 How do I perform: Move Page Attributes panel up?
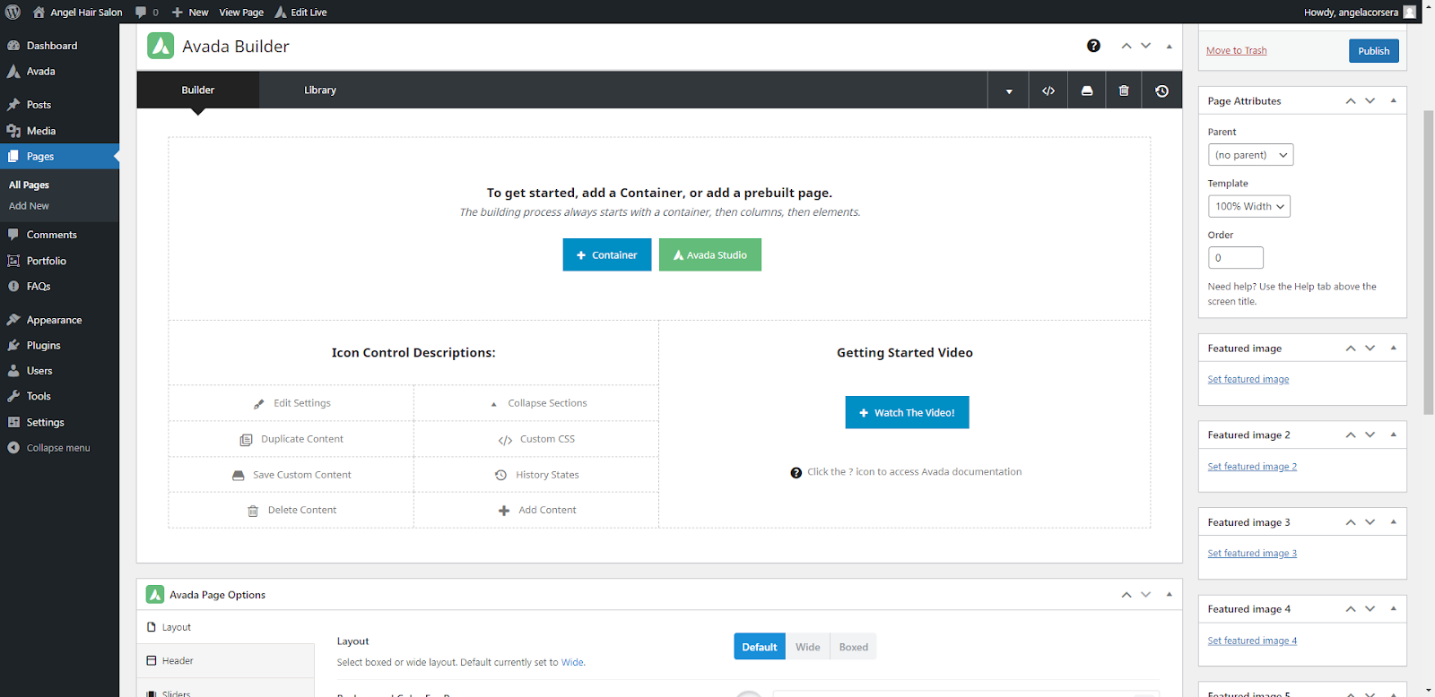click(x=1351, y=101)
